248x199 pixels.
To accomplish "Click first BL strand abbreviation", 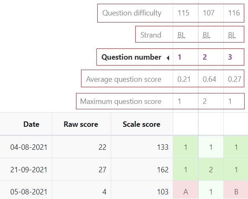I will tap(181, 35).
